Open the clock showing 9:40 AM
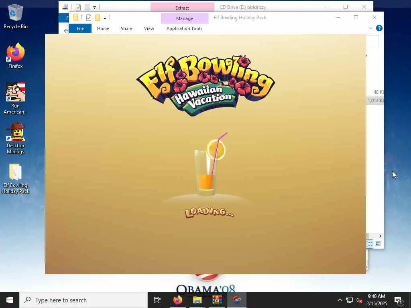Image resolution: width=411 pixels, height=308 pixels. [376, 300]
